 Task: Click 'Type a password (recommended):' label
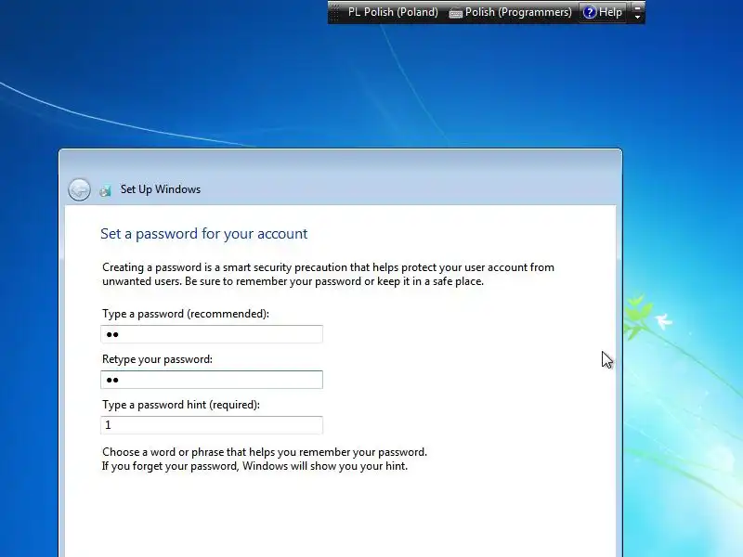click(x=186, y=314)
